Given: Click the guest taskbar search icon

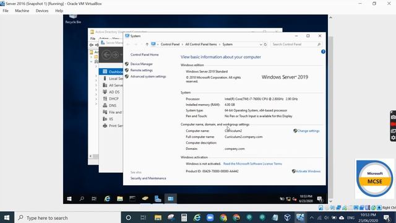Looking at the screenshot, I should coord(82,199).
